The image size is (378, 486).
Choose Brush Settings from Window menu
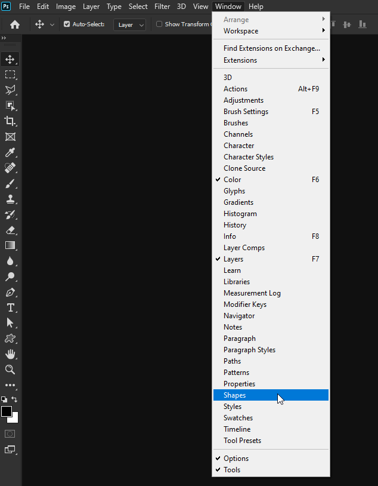[271, 111]
